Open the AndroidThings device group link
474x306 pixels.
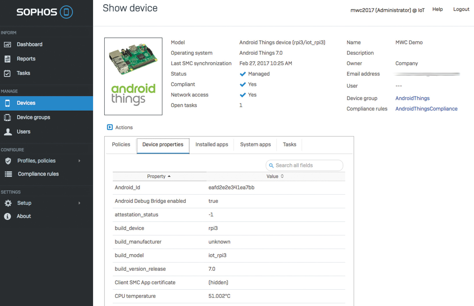pyautogui.click(x=412, y=99)
